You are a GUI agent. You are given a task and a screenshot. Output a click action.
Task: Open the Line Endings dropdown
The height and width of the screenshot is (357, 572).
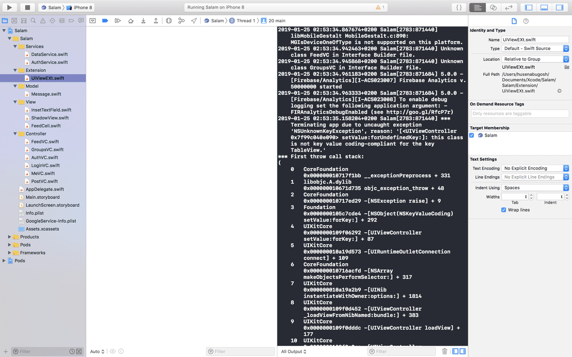pyautogui.click(x=535, y=177)
